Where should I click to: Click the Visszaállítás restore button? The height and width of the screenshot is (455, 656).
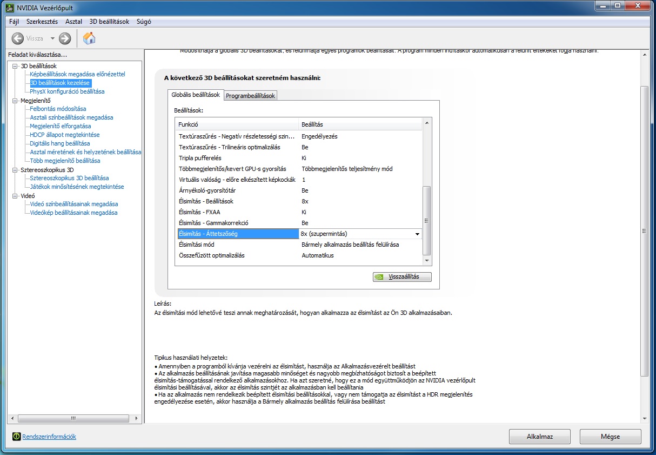402,276
